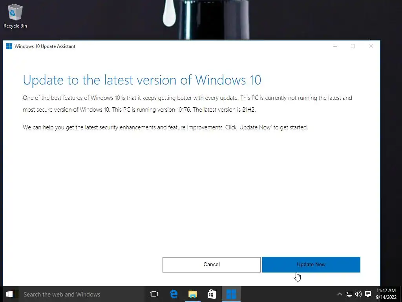Viewport: 402px width, 302px height.
Task: Open the Recycle Bin desktop icon
Action: coord(15,16)
